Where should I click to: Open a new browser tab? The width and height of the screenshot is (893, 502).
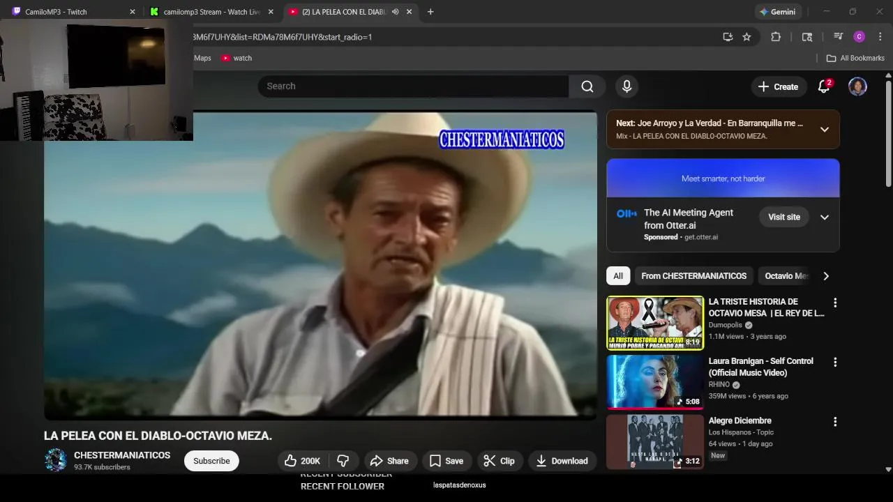[x=430, y=12]
